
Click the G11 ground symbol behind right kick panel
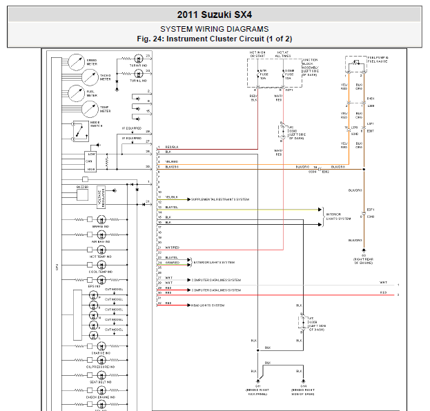point(257,381)
